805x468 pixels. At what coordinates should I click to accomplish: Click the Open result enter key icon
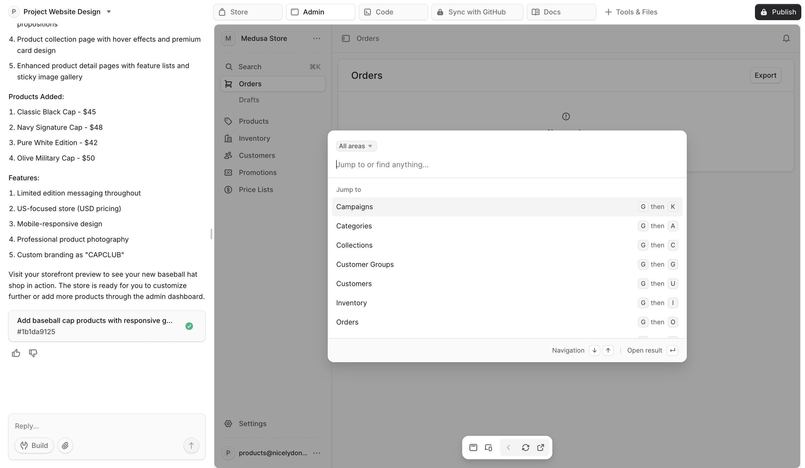tap(673, 350)
